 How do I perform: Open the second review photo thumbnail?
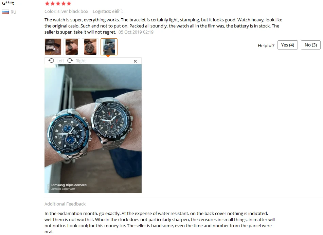pyautogui.click(x=72, y=47)
